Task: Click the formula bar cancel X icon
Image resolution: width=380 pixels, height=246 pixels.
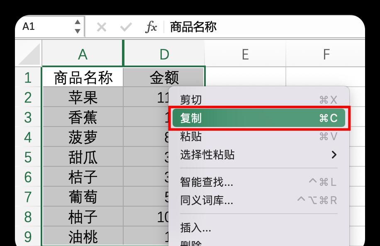Action: [x=102, y=27]
